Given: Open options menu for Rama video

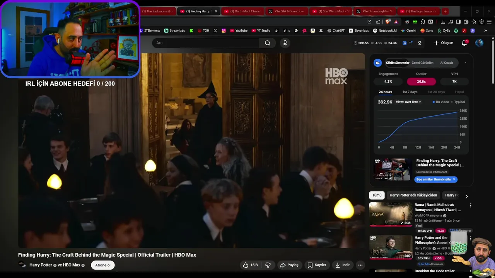Looking at the screenshot, I should pyautogui.click(x=471, y=205).
